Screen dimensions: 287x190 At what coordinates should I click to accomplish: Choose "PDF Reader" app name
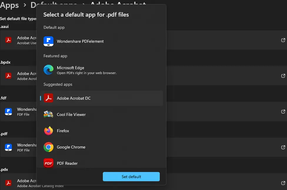click(67, 163)
